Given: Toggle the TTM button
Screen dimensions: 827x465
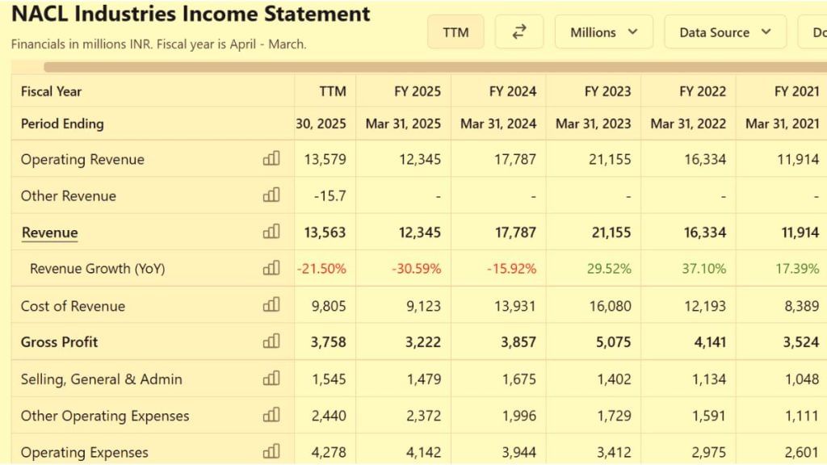Looking at the screenshot, I should 455,32.
